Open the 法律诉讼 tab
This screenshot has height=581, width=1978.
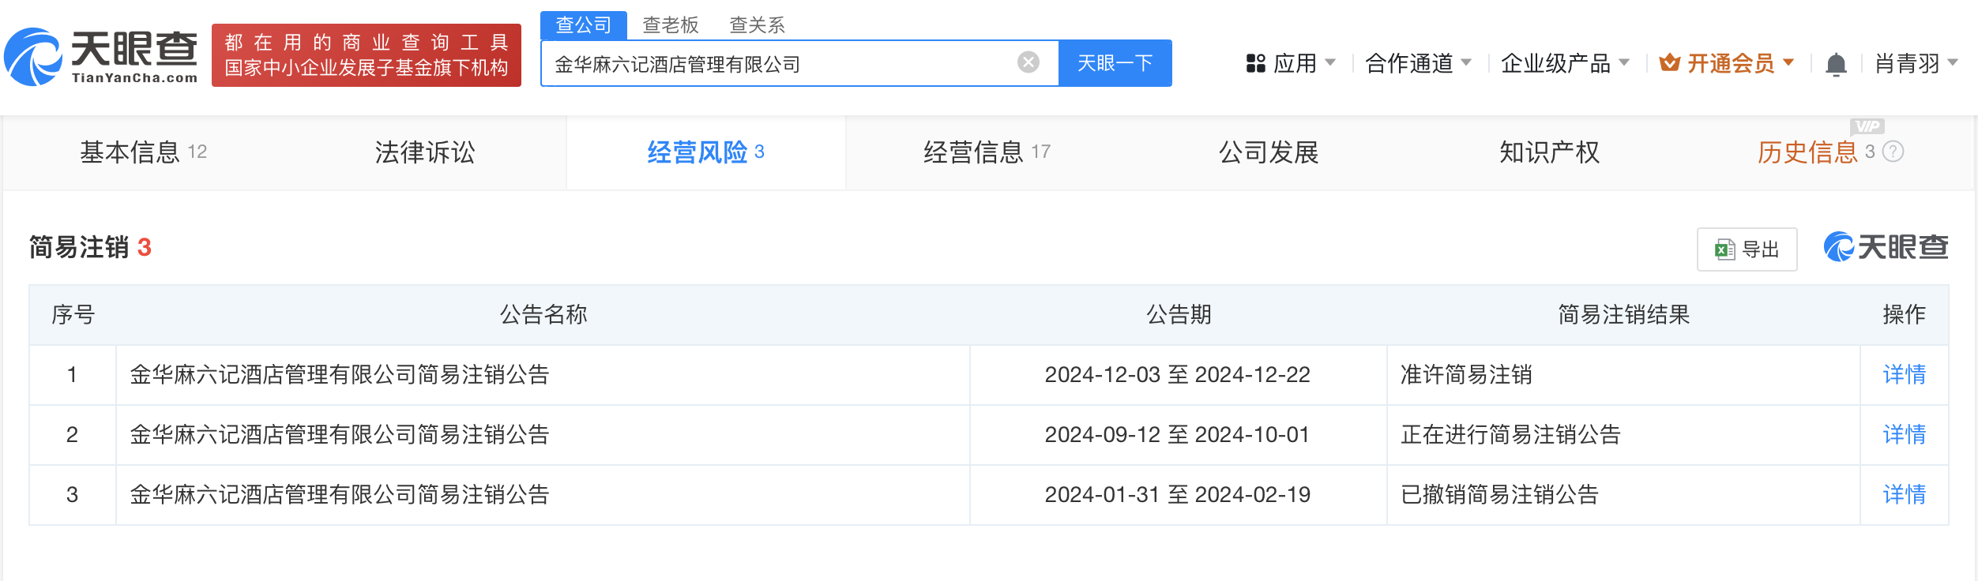pos(425,152)
